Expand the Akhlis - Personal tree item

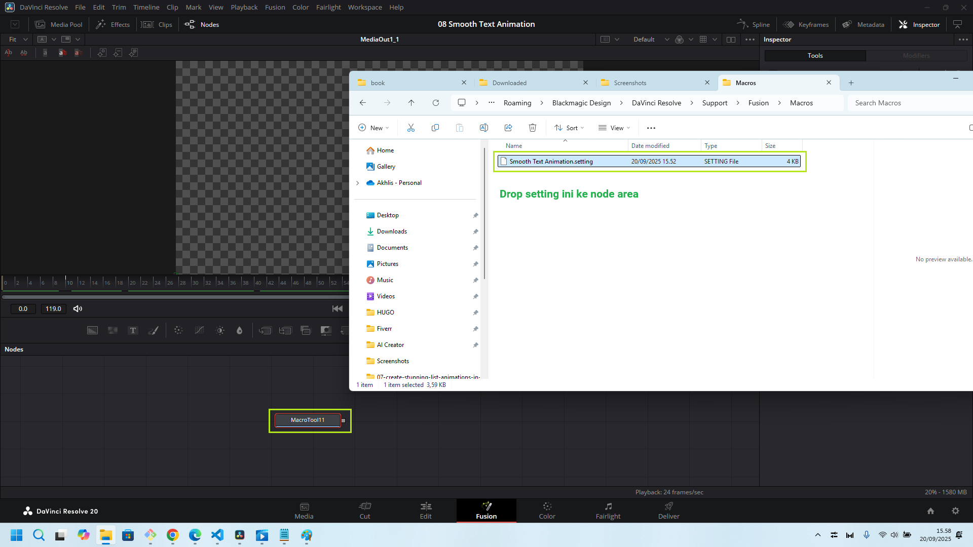[358, 183]
